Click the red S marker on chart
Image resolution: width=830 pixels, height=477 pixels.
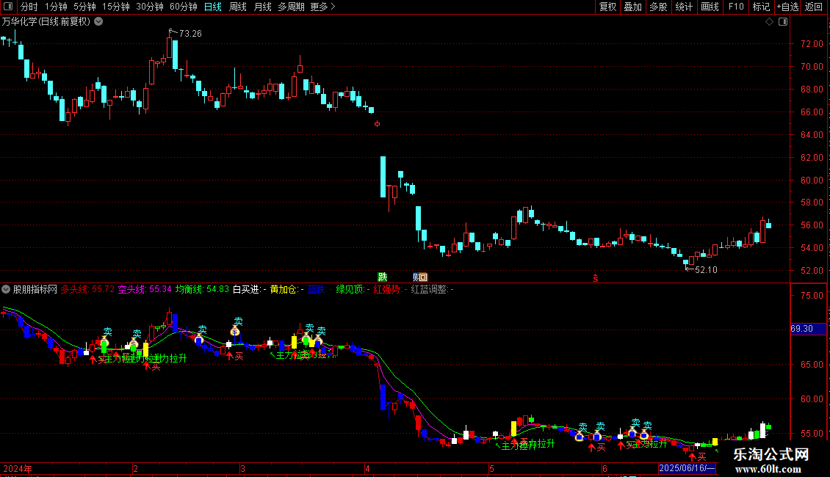pyautogui.click(x=596, y=277)
